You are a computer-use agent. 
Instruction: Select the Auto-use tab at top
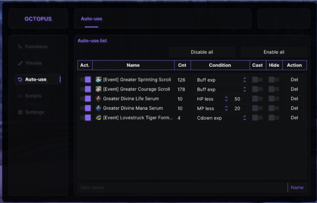pyautogui.click(x=91, y=19)
